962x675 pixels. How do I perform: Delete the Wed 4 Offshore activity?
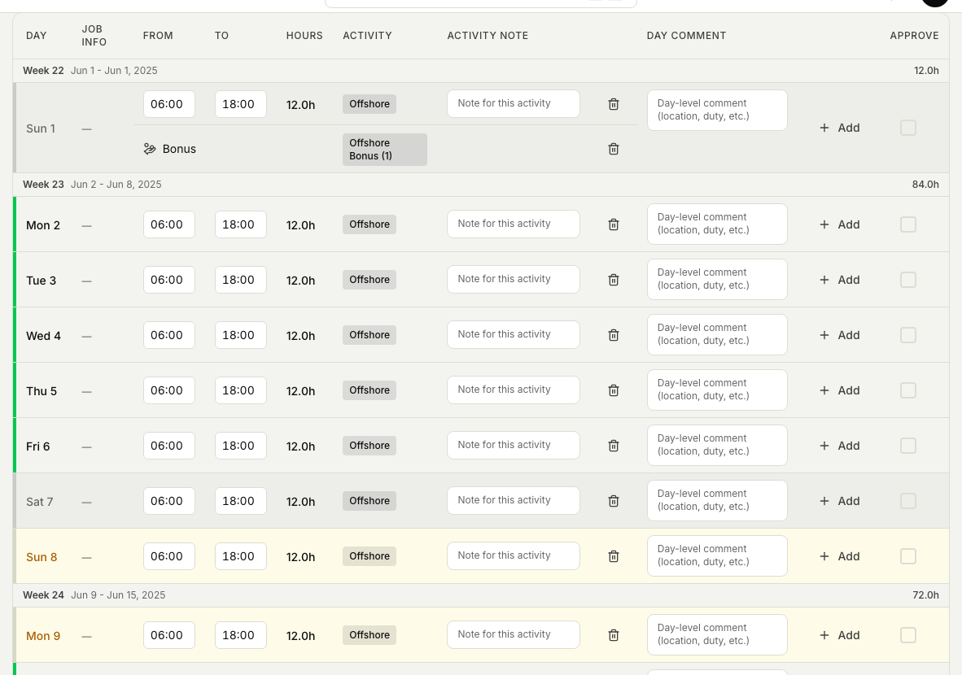click(x=614, y=335)
